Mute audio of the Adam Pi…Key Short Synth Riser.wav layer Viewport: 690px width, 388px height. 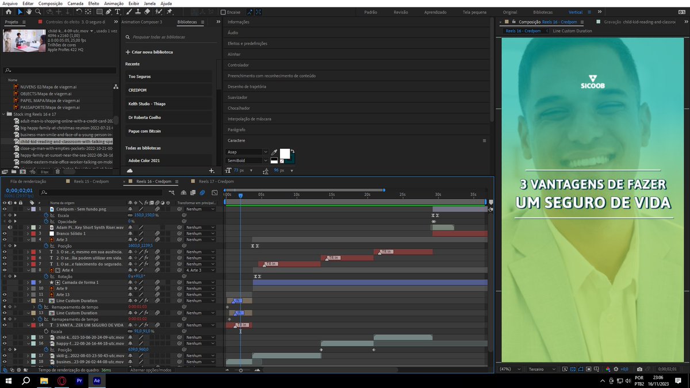[x=10, y=228]
